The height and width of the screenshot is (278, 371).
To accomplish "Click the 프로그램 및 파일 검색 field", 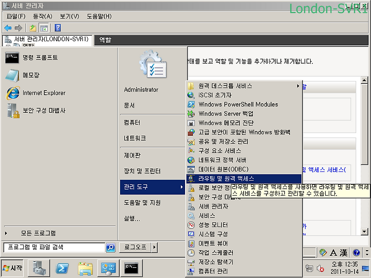I will coord(55,248).
